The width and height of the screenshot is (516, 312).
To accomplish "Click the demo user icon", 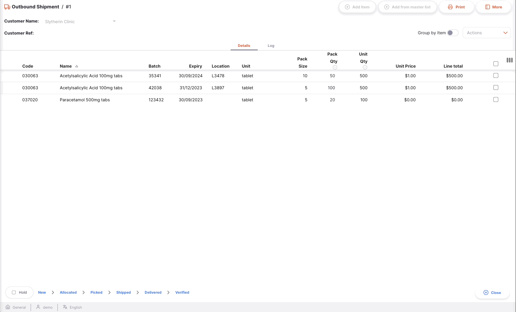I will coord(38,307).
